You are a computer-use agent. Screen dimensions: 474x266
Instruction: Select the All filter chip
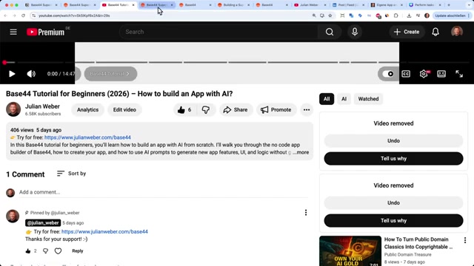coord(327,99)
